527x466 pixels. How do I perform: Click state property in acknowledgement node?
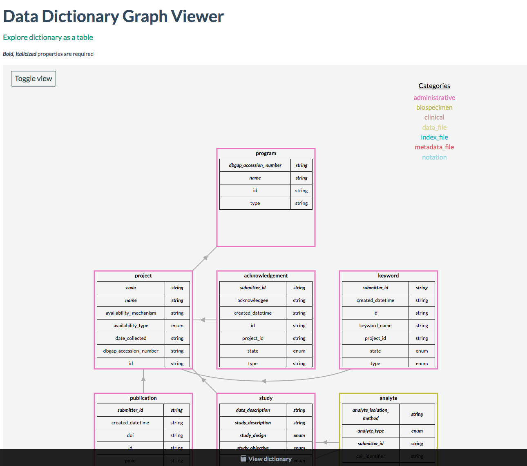click(x=253, y=351)
